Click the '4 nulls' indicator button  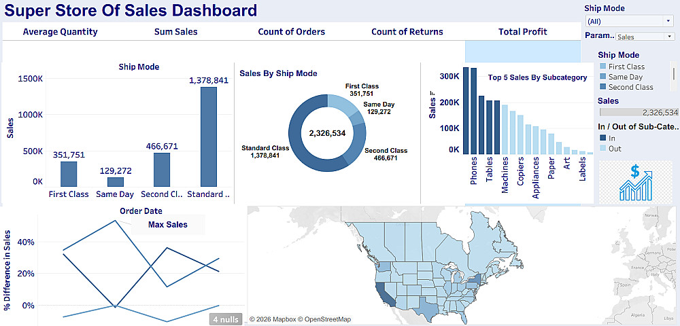click(x=225, y=319)
